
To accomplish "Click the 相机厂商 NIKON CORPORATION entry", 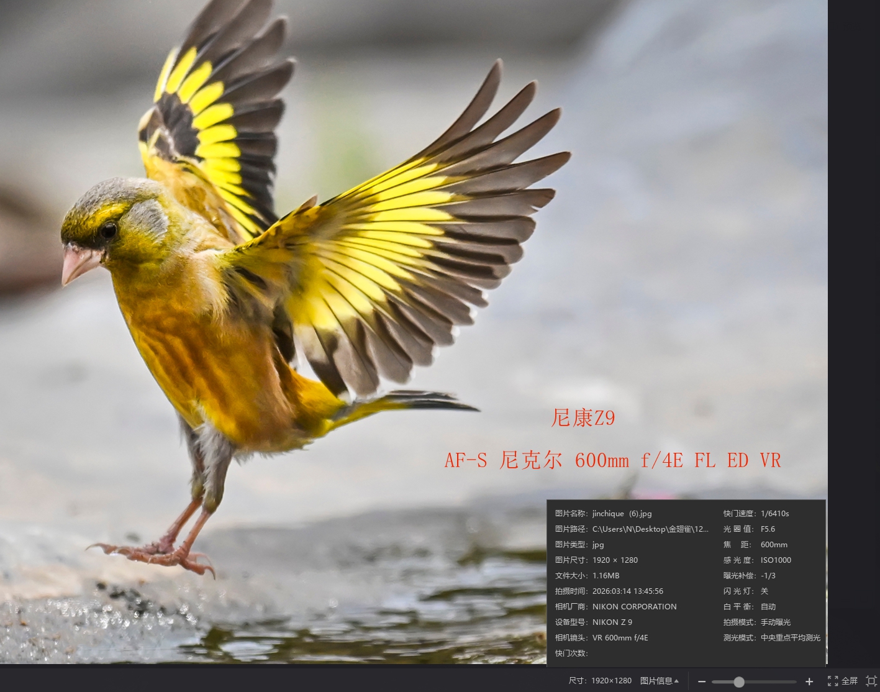I will tap(634, 607).
